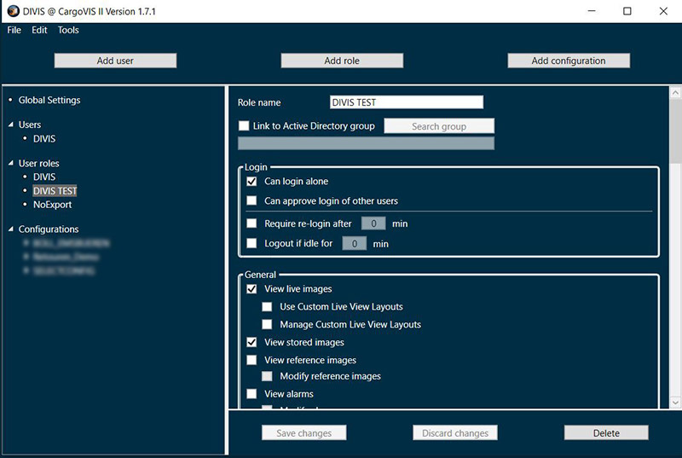The width and height of the screenshot is (682, 458).
Task: Open the File menu
Action: point(14,30)
